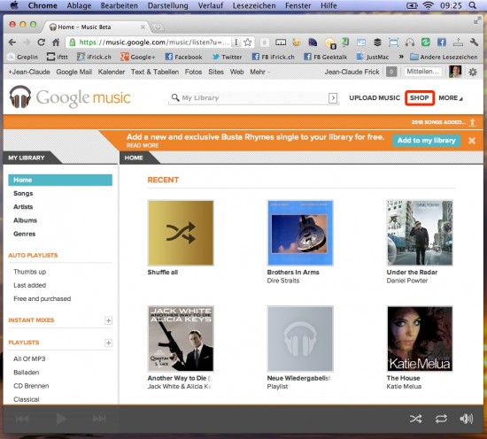The width and height of the screenshot is (487, 439).
Task: Click the Google Music headphones logo
Action: click(x=20, y=97)
